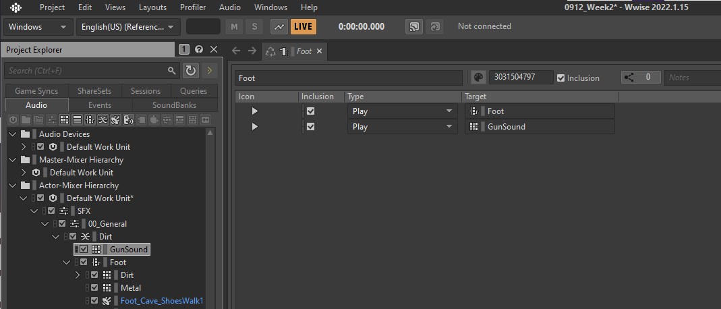This screenshot has width=721, height=309.
Task: Click the yellow arrow button beside search
Action: click(209, 70)
